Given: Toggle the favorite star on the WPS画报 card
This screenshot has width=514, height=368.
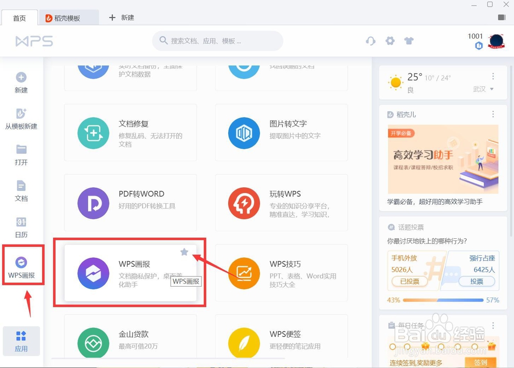Looking at the screenshot, I should click(184, 252).
